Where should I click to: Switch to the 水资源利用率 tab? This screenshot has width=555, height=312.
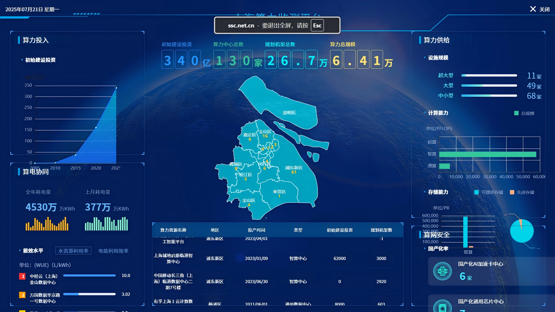tap(73, 251)
